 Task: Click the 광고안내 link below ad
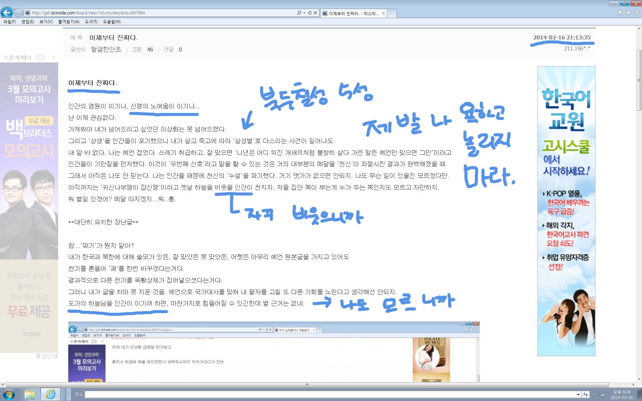point(46,356)
